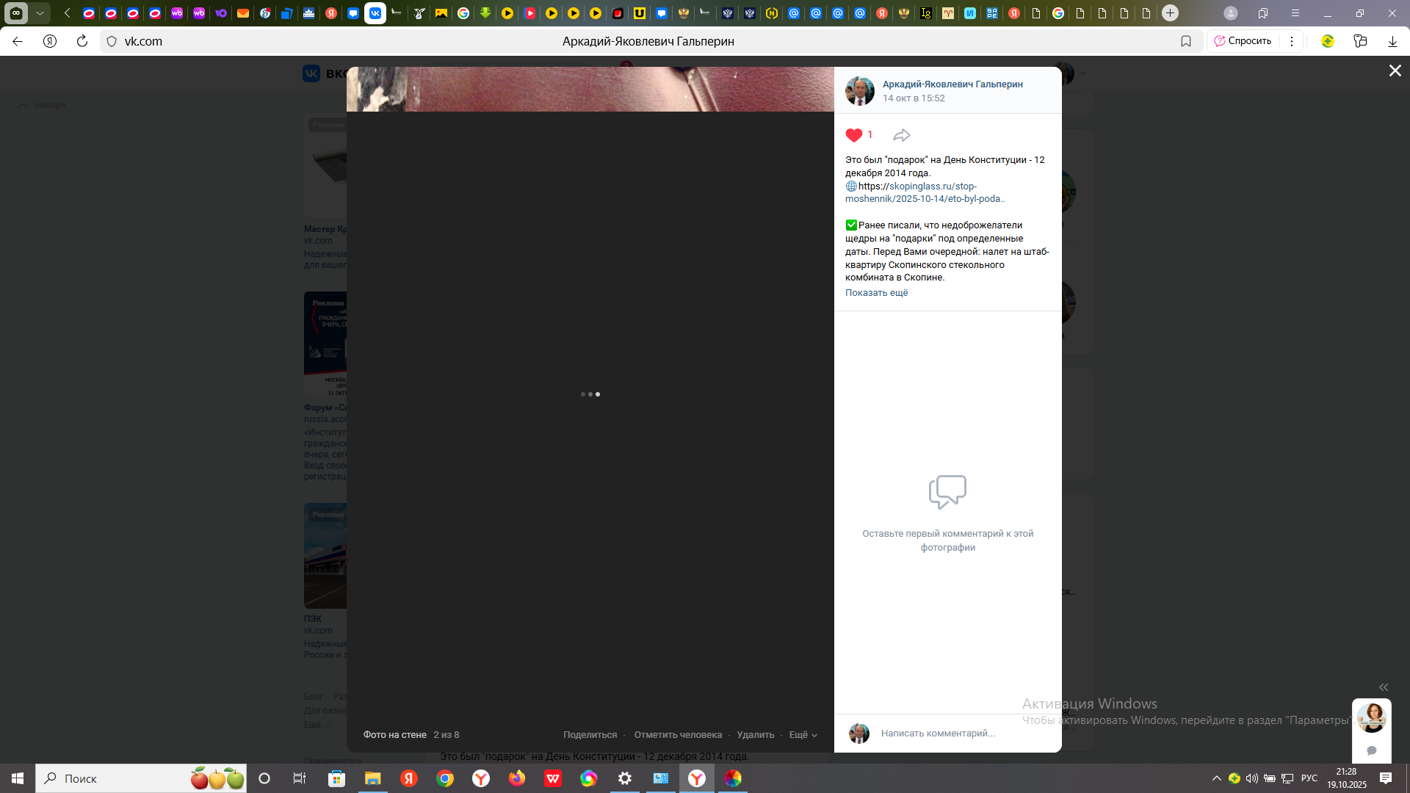The image size is (1410, 793).
Task: Click the browser bookmark icon
Action: tap(1185, 41)
